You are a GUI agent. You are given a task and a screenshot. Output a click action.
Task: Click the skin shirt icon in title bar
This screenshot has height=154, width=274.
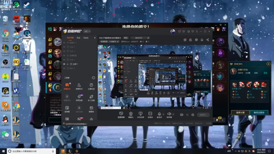tap(192, 31)
